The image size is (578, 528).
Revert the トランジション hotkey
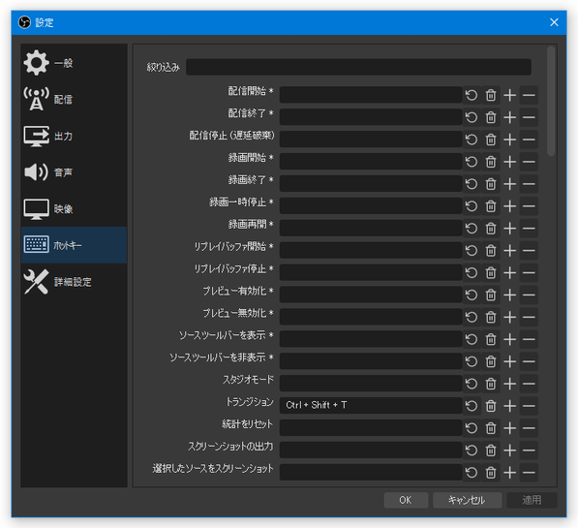[x=472, y=406]
